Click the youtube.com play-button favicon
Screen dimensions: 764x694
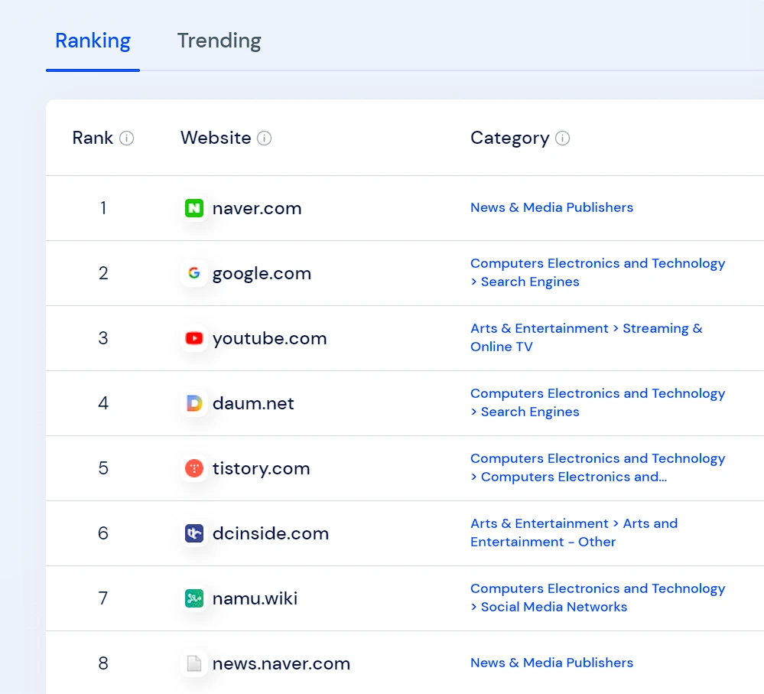pos(194,338)
